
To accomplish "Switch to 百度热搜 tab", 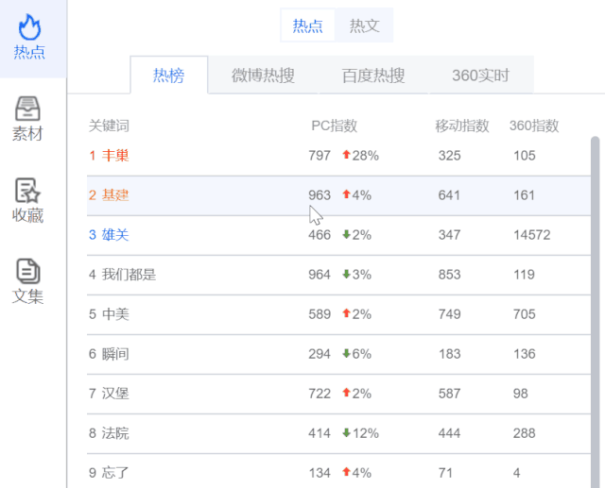I will tap(373, 76).
